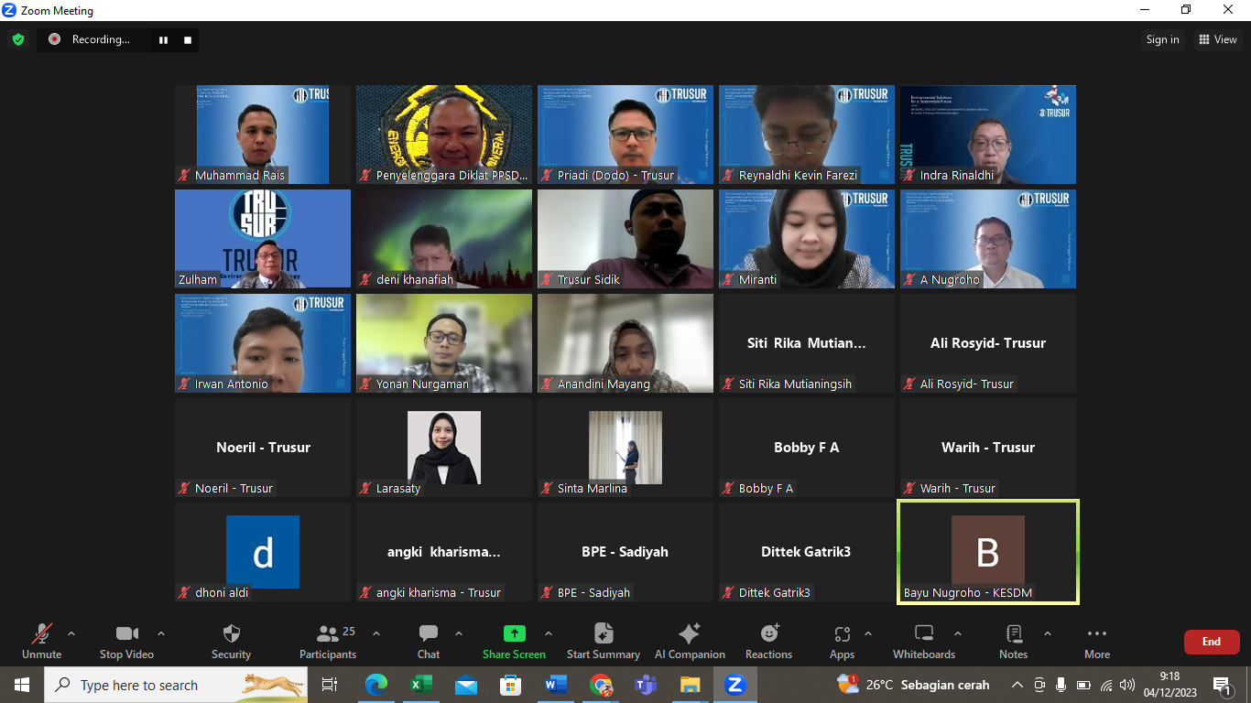Click the taskbar search box
Viewport: 1251px width, 703px height.
[176, 685]
